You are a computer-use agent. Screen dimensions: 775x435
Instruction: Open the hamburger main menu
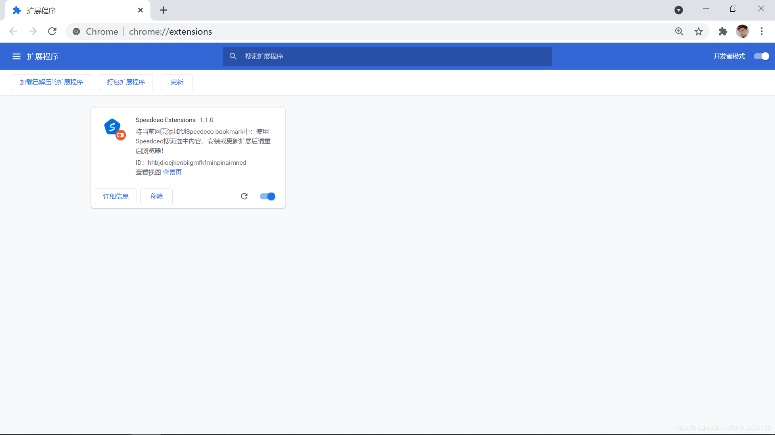click(x=17, y=56)
